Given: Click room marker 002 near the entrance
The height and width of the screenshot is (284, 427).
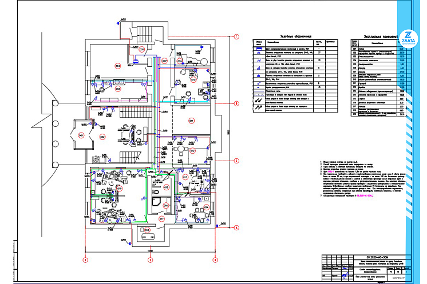Looking at the screenshot, I should 103,137.
